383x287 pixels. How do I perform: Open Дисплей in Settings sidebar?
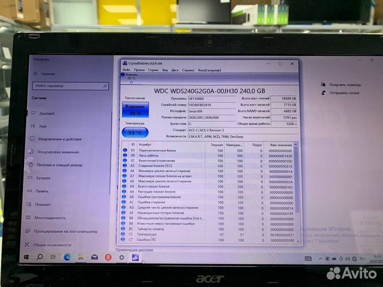click(x=43, y=113)
